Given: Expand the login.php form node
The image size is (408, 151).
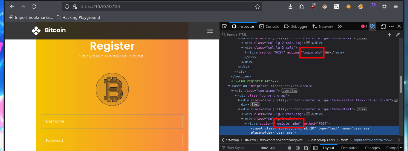Looking at the screenshot, I should [246, 52].
